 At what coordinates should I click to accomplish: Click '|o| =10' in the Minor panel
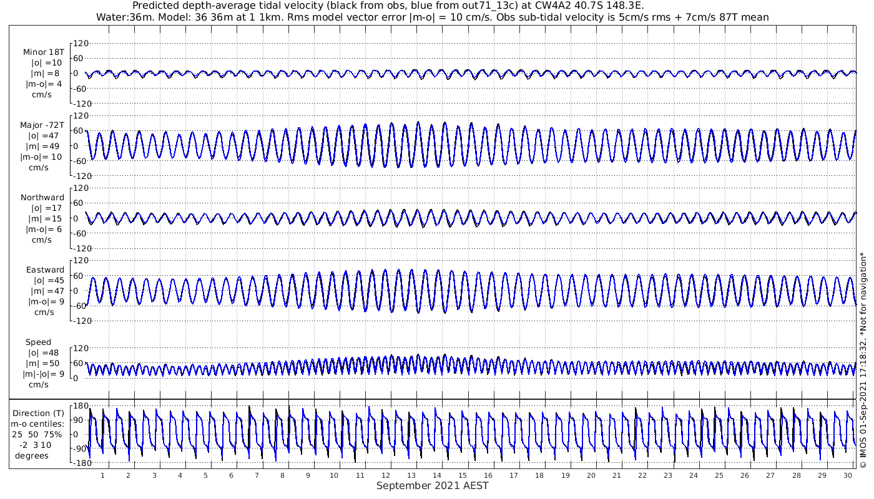point(47,63)
